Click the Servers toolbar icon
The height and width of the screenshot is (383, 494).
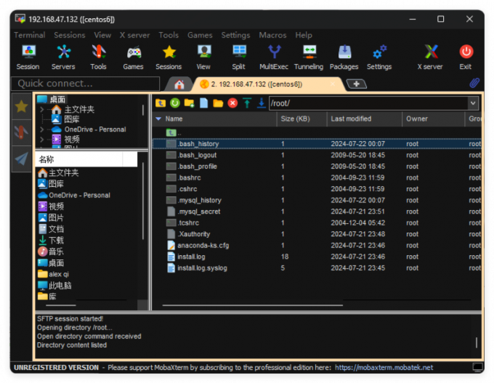tap(63, 57)
